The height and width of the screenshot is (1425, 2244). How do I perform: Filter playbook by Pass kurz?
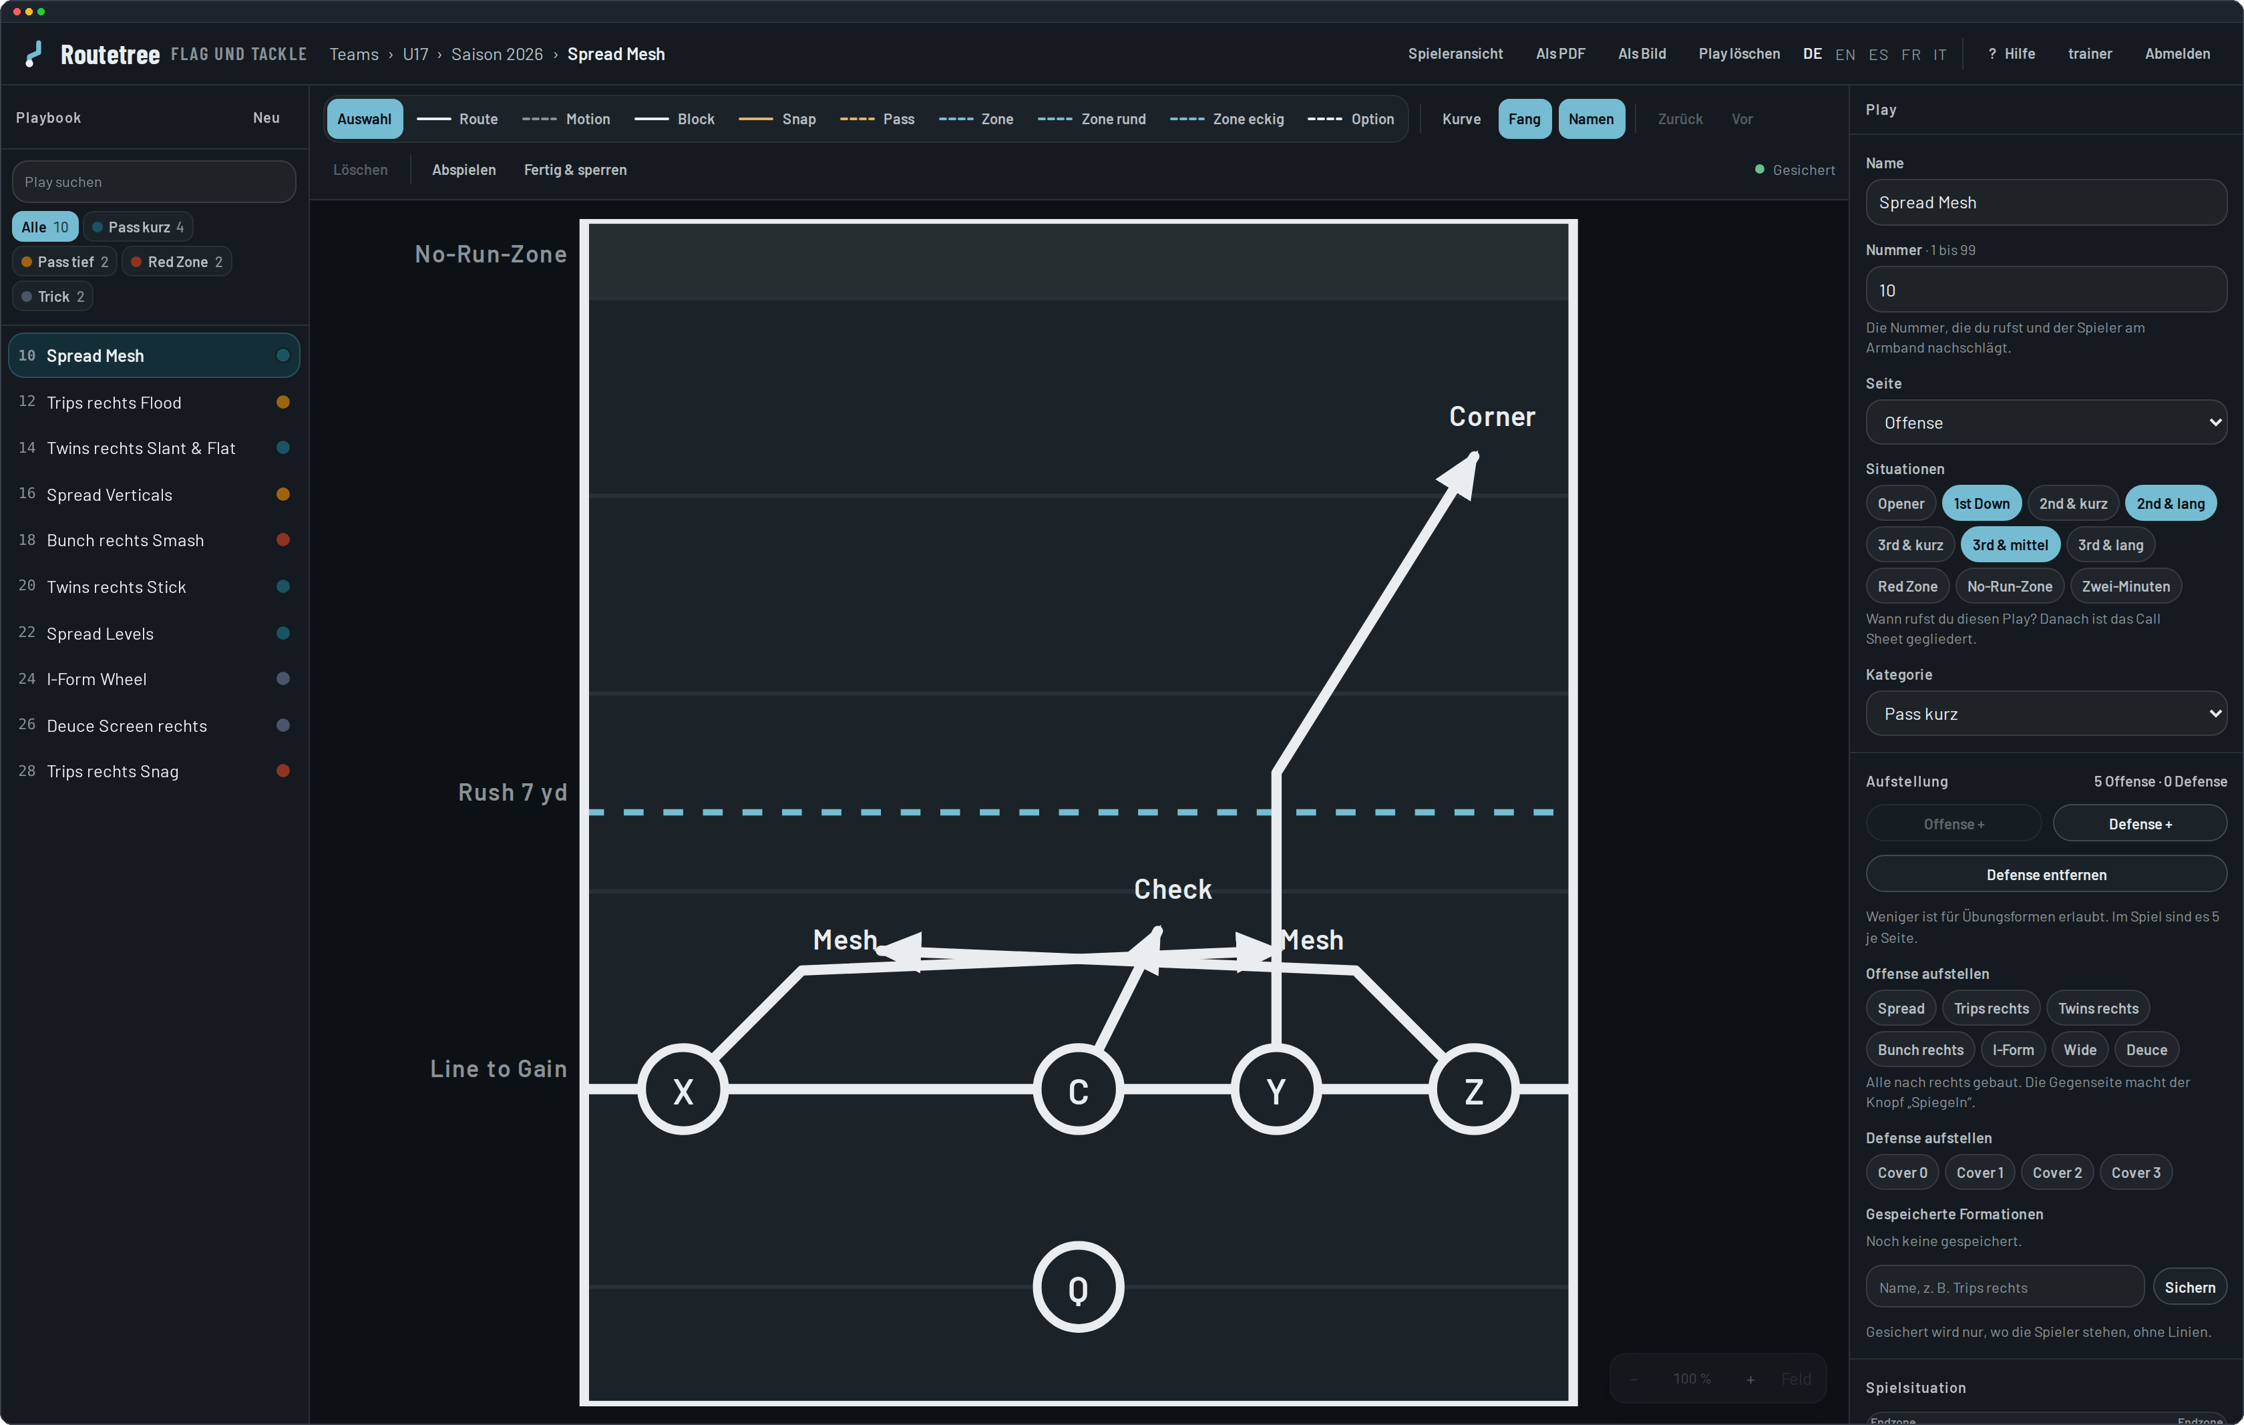coord(138,228)
